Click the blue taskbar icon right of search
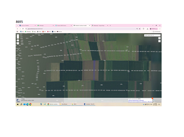The image size is (184, 137). [x=24, y=104]
